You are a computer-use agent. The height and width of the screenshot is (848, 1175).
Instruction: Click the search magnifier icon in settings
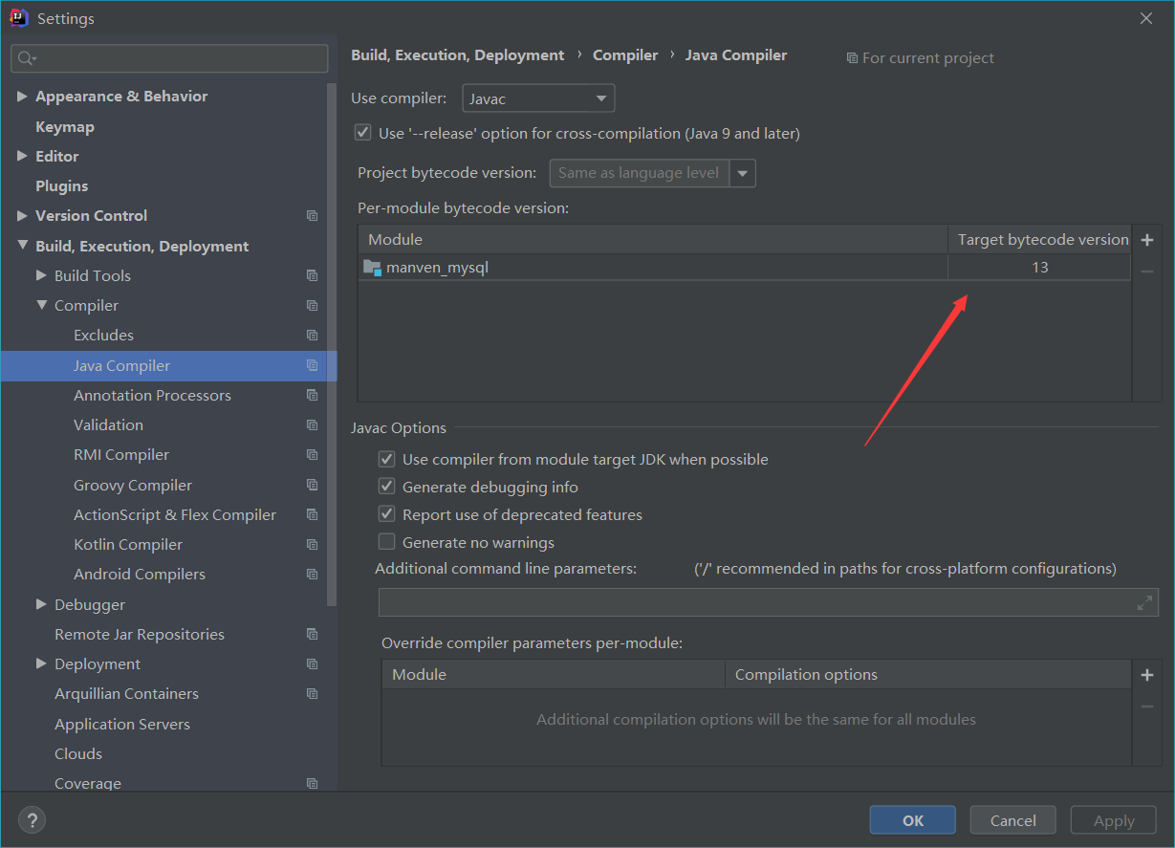[26, 58]
